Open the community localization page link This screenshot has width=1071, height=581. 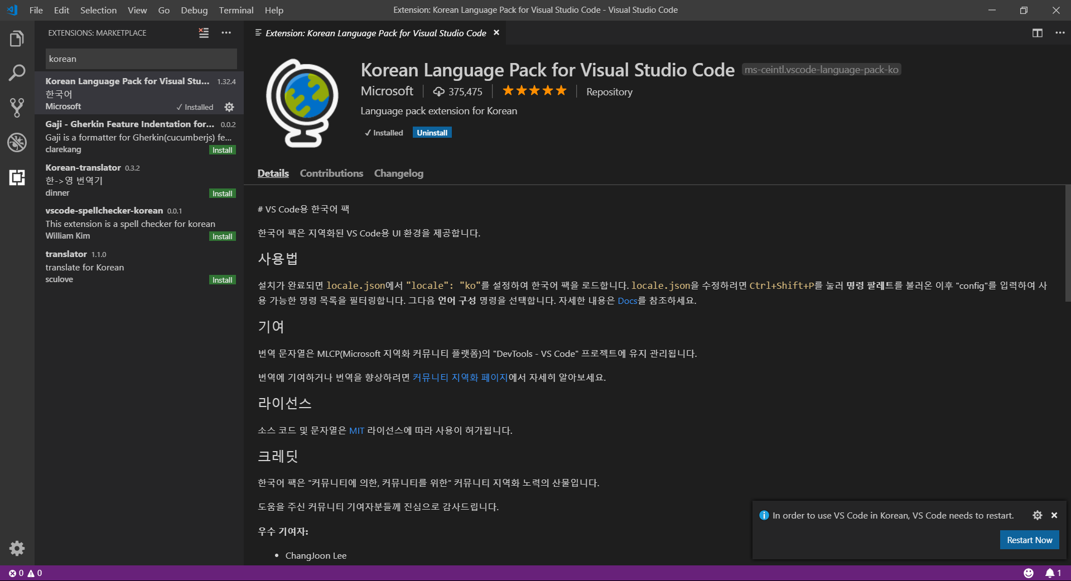(x=460, y=377)
